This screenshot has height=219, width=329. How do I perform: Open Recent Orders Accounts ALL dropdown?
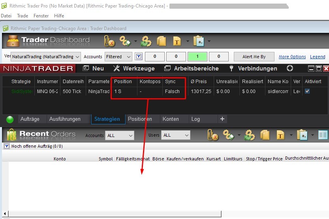tap(120, 135)
